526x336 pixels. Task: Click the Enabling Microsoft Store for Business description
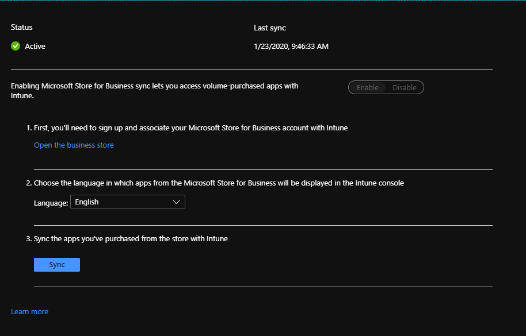click(155, 91)
